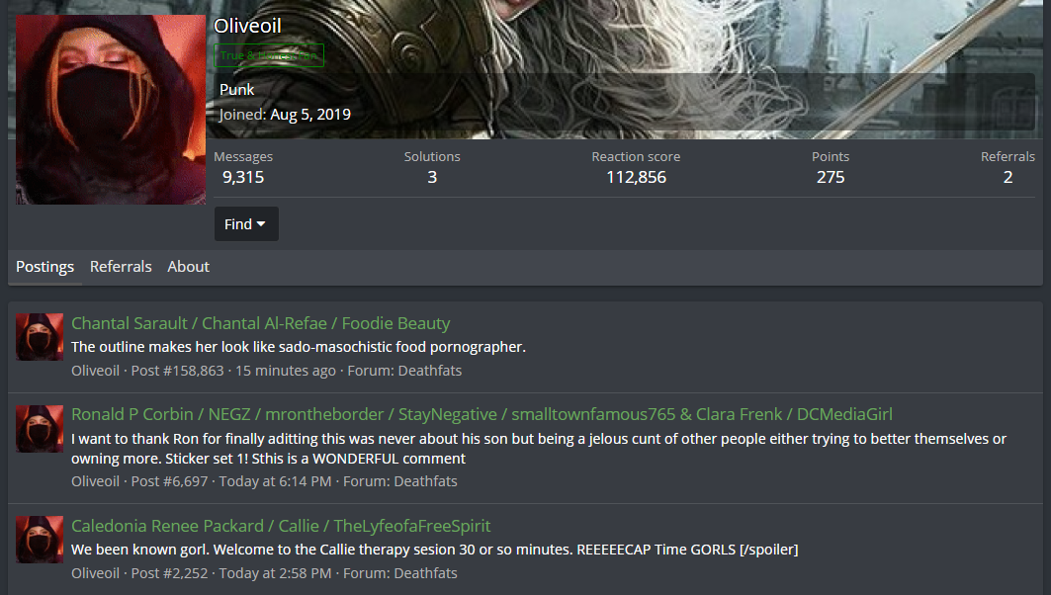Open the Ronald P Corbin thread link
This screenshot has width=1051, height=595.
click(482, 414)
